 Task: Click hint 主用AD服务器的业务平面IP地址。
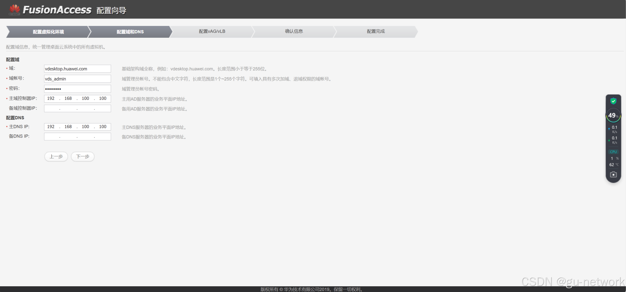click(155, 99)
